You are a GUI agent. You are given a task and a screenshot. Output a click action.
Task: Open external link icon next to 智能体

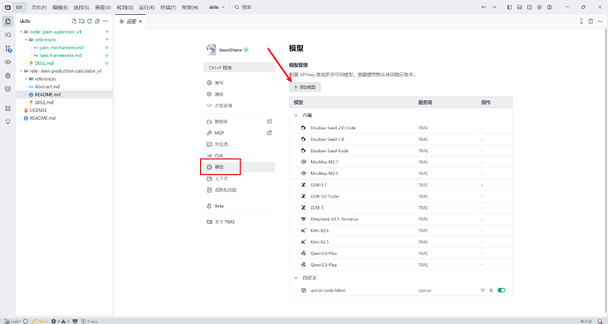point(270,121)
